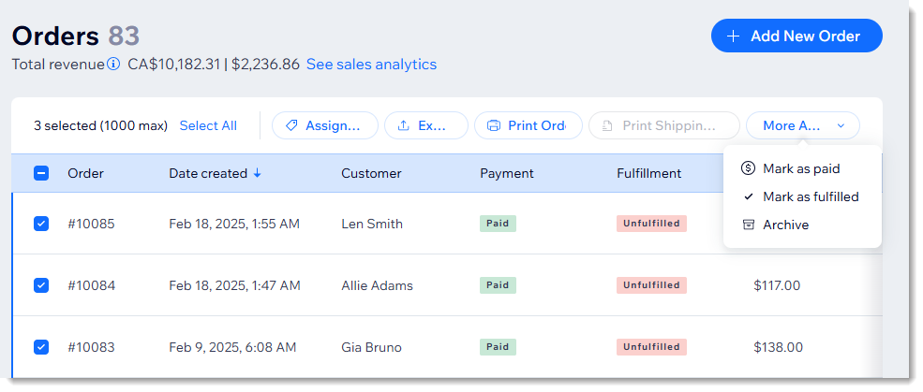Viewport: 923px width, 392px height.
Task: Choose Mark as fulfilled from the menu
Action: [x=802, y=196]
